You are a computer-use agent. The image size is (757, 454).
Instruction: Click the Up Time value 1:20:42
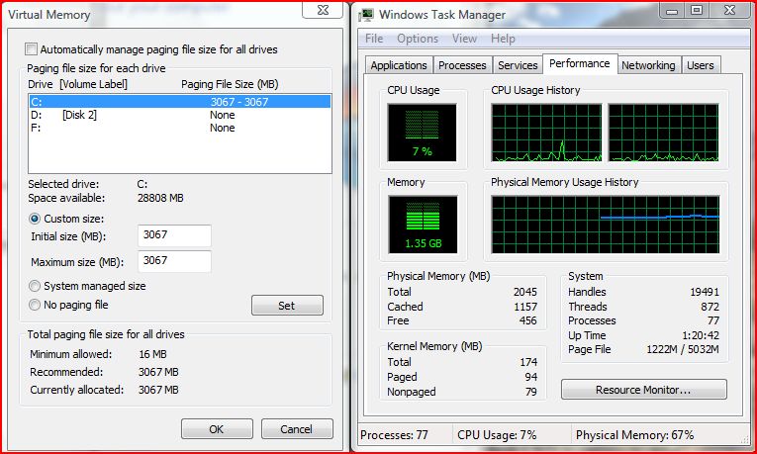701,335
